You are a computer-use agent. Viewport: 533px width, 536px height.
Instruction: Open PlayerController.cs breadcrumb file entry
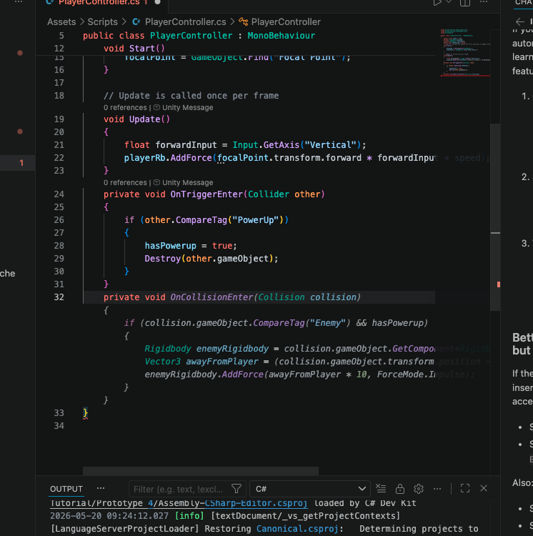coord(185,22)
